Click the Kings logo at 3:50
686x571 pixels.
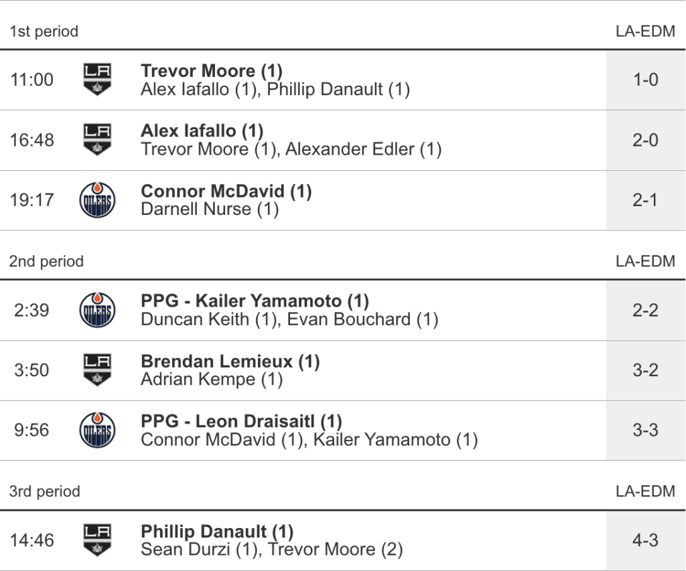coord(97,370)
